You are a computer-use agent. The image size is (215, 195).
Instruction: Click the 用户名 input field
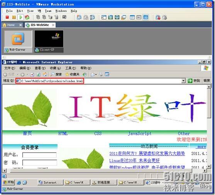[39, 155]
